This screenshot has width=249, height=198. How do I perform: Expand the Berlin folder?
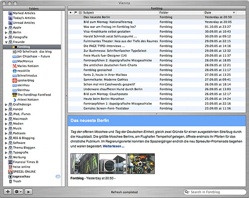click(6, 32)
